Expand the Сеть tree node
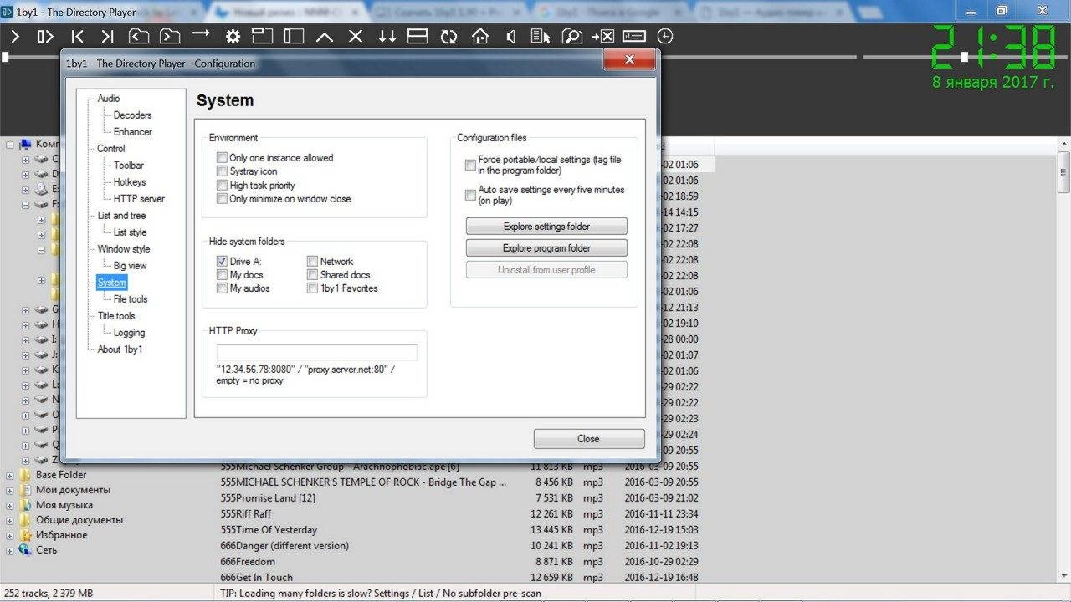 tap(10, 550)
